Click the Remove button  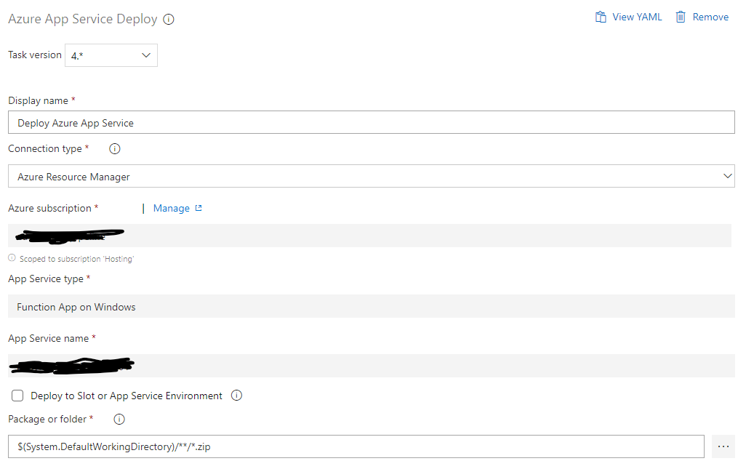[709, 16]
